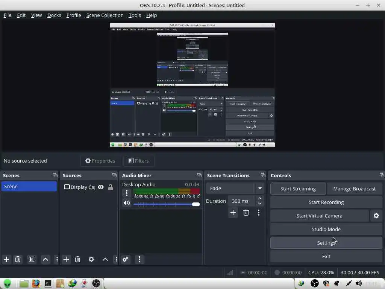
Task: Decrease transition duration with down arrow
Action: pos(260,204)
